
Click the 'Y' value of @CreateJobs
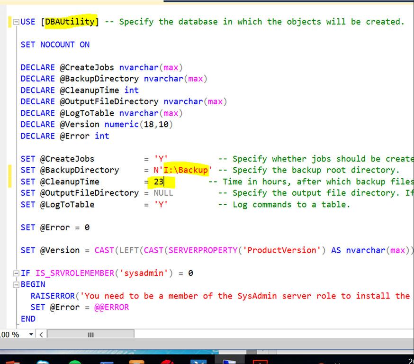(161, 159)
